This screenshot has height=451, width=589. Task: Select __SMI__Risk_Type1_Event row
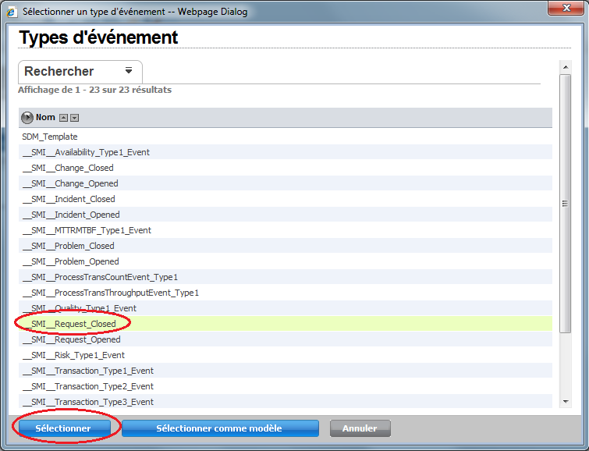286,355
